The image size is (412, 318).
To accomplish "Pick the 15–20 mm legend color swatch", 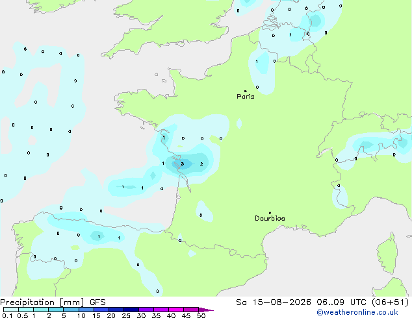I will [101, 310].
